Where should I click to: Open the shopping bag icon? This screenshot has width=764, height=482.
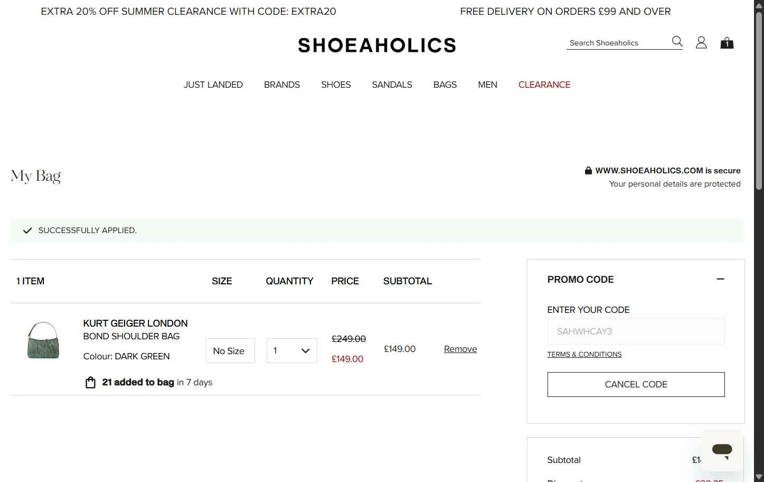727,43
